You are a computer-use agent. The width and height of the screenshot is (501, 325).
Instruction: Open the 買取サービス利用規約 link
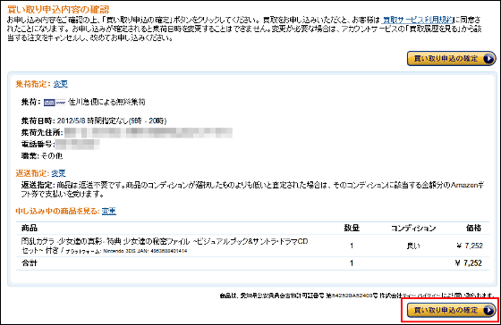[418, 20]
